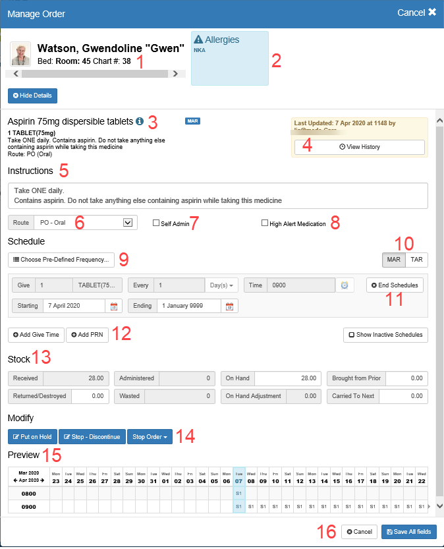Click the Add PRN button
This screenshot has width=444, height=549.
pos(87,335)
